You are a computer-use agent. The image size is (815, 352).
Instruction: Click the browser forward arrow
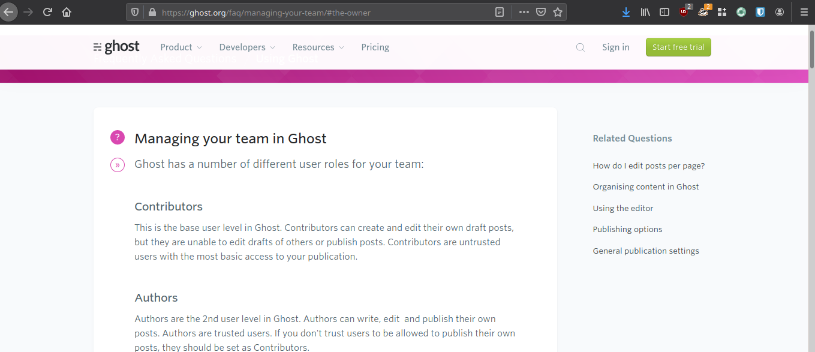click(28, 12)
